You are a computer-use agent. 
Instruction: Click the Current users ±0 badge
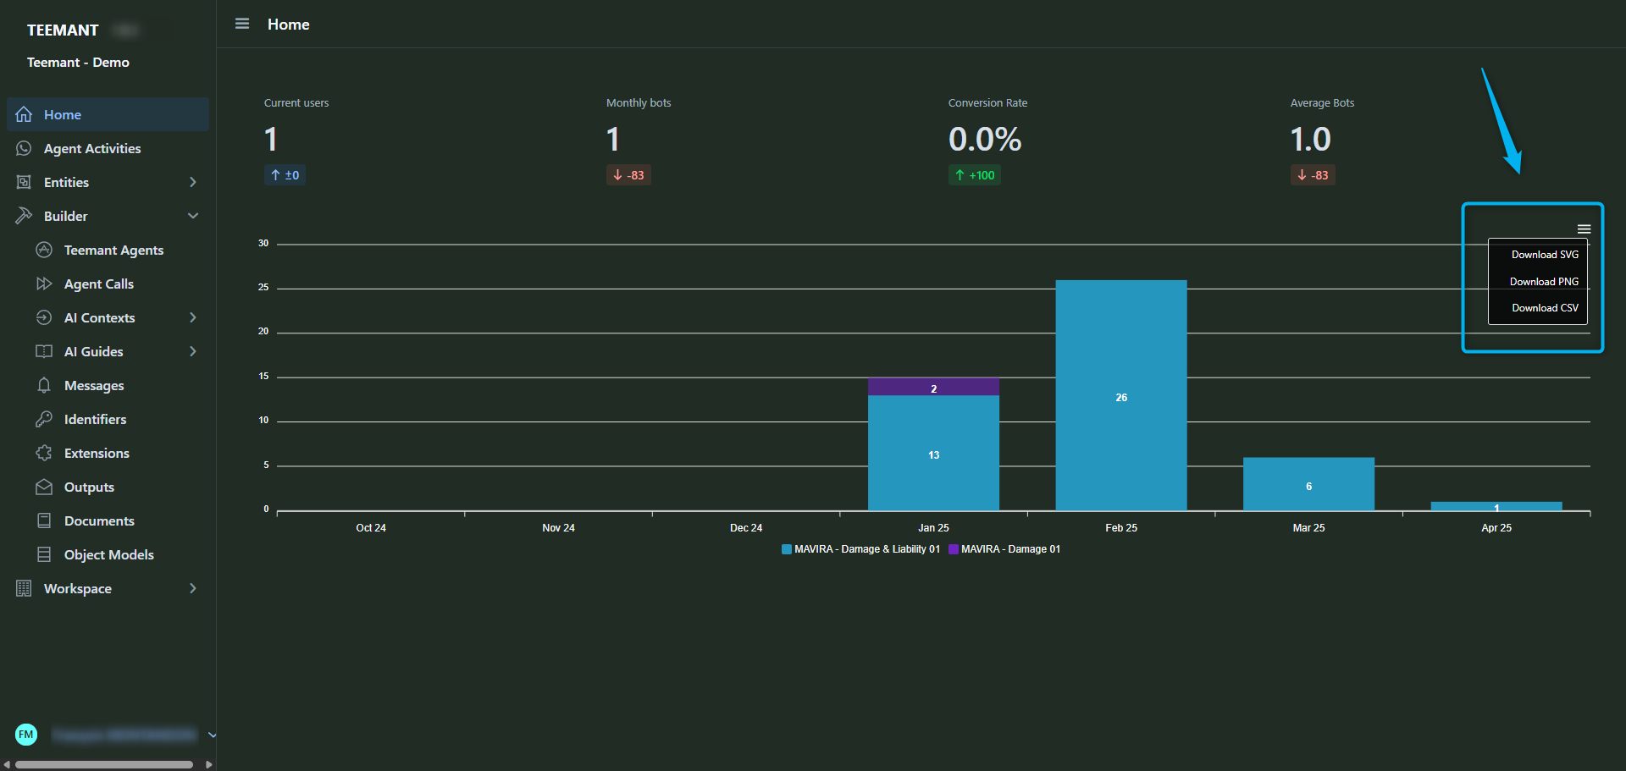click(285, 175)
